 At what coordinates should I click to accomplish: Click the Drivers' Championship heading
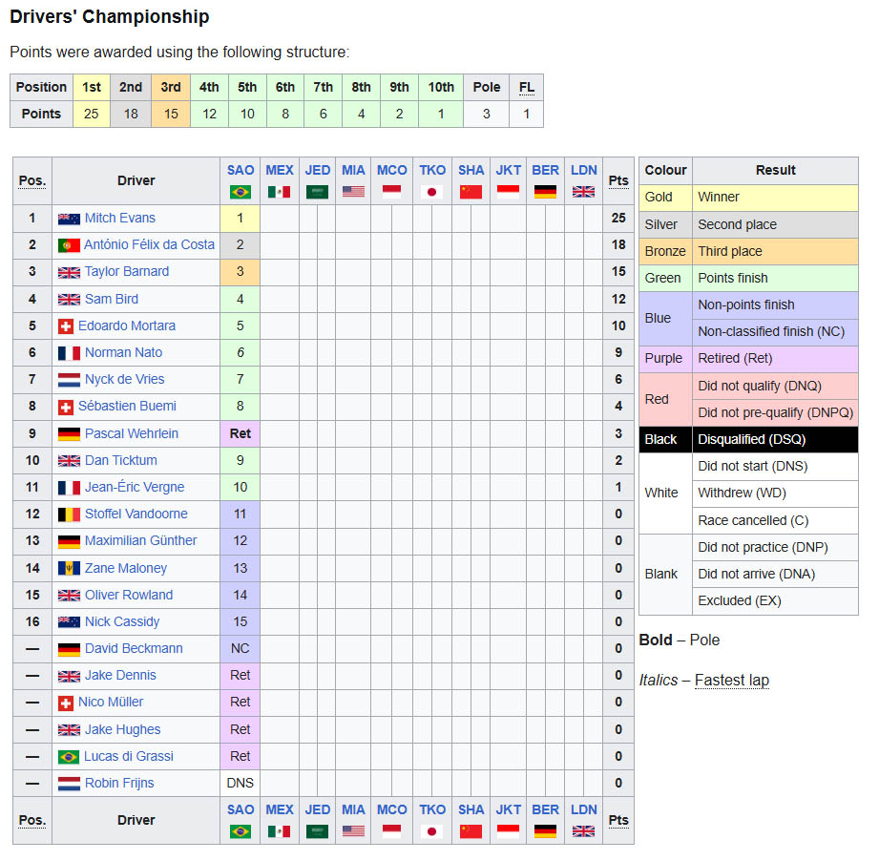(x=110, y=17)
